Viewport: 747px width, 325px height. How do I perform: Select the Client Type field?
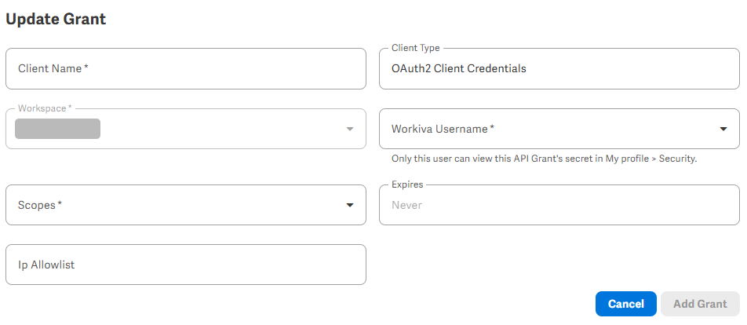tap(559, 68)
